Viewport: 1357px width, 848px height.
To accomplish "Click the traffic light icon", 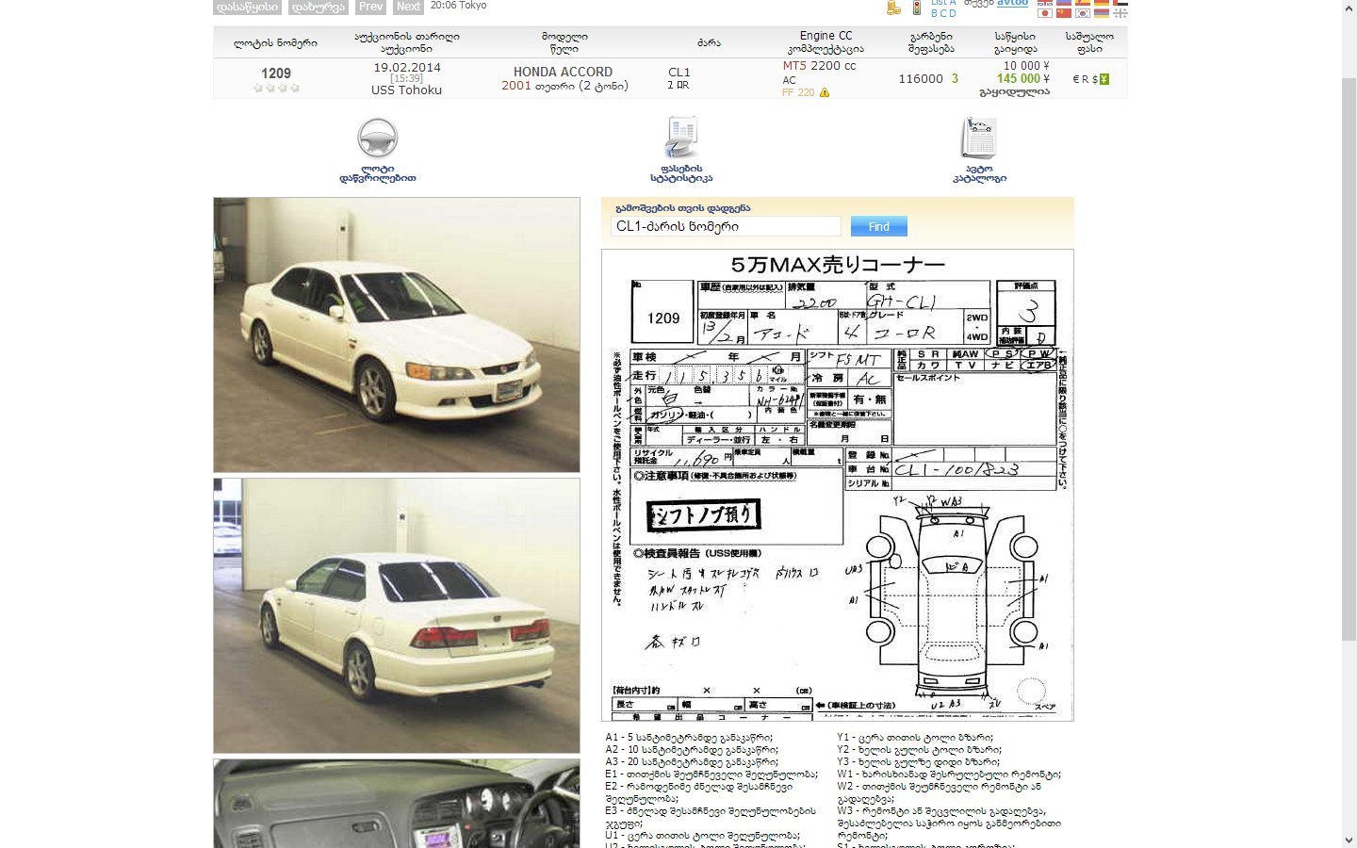I will pos(917,8).
